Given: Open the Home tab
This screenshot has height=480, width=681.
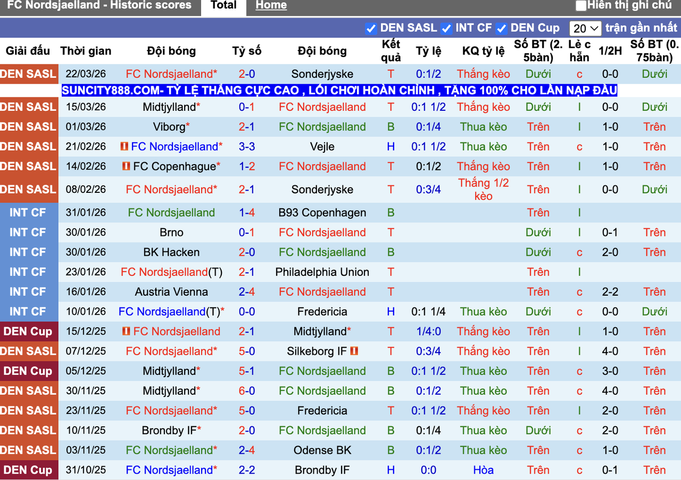Looking at the screenshot, I should tap(271, 5).
